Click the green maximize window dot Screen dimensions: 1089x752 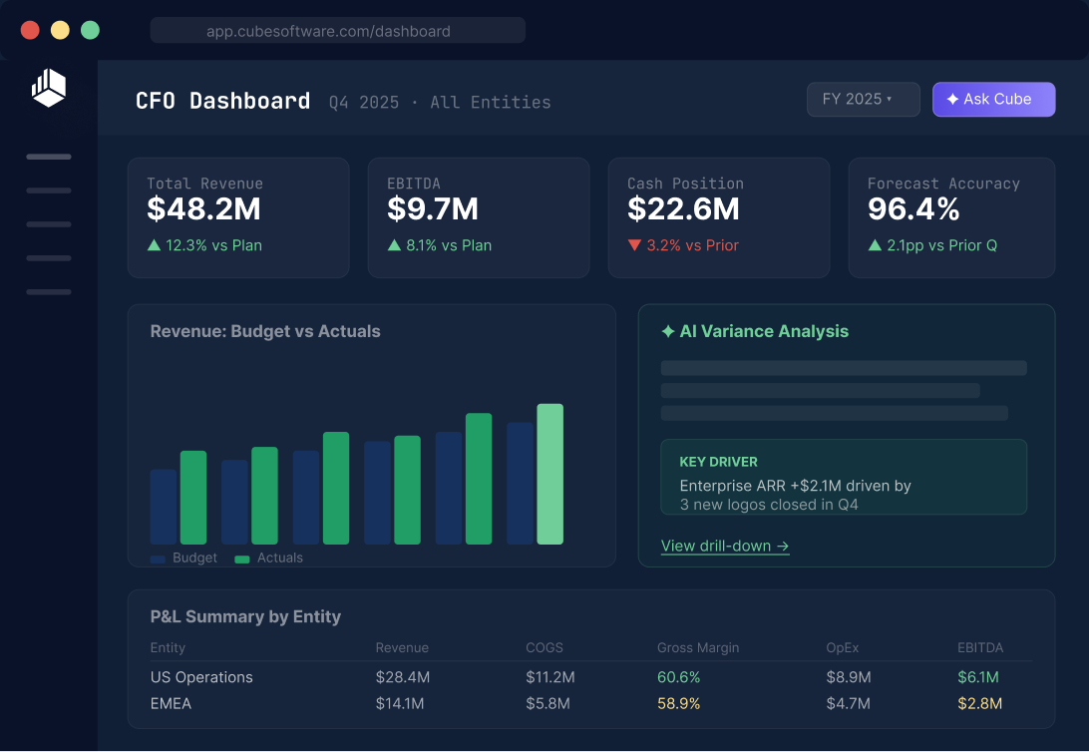(x=91, y=31)
